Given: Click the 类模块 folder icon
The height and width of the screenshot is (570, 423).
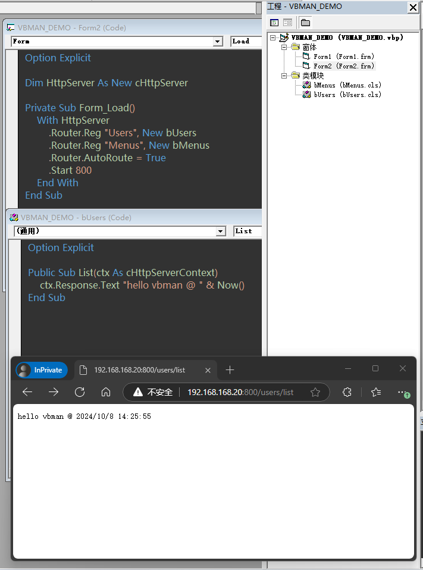Looking at the screenshot, I should click(x=296, y=75).
